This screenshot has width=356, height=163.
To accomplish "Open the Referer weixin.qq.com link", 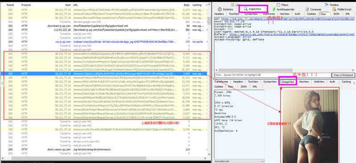I will pos(291,34).
